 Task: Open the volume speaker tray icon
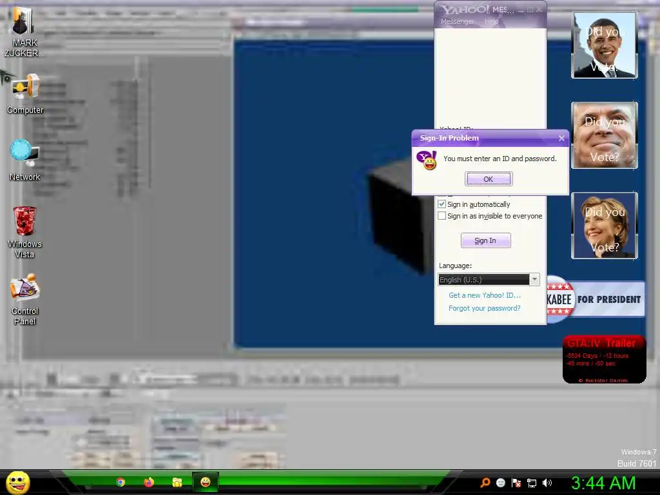[x=547, y=483]
